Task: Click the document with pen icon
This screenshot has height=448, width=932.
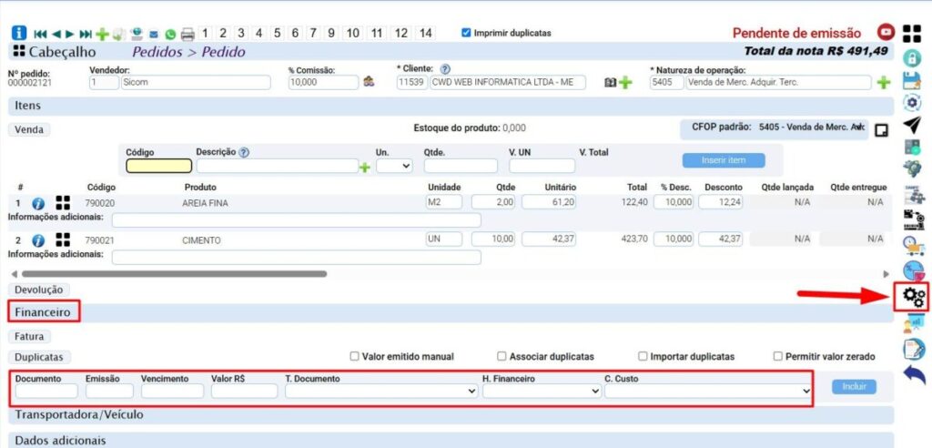Action: 914,350
